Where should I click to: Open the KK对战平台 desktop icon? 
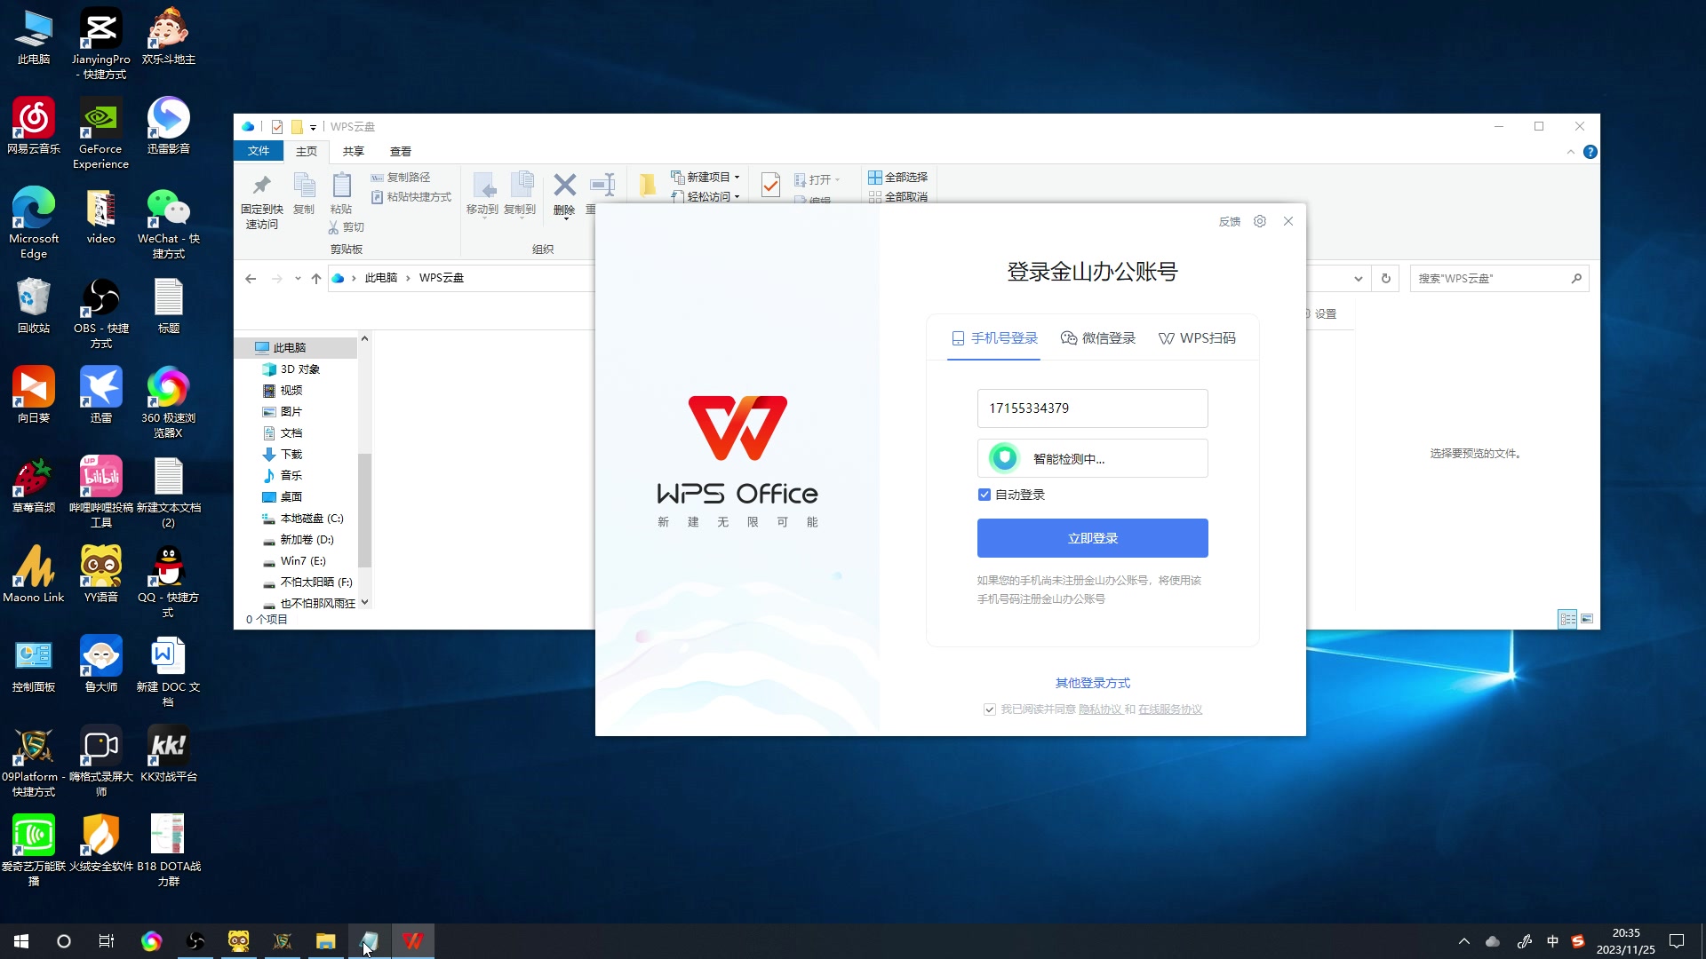pos(168,753)
